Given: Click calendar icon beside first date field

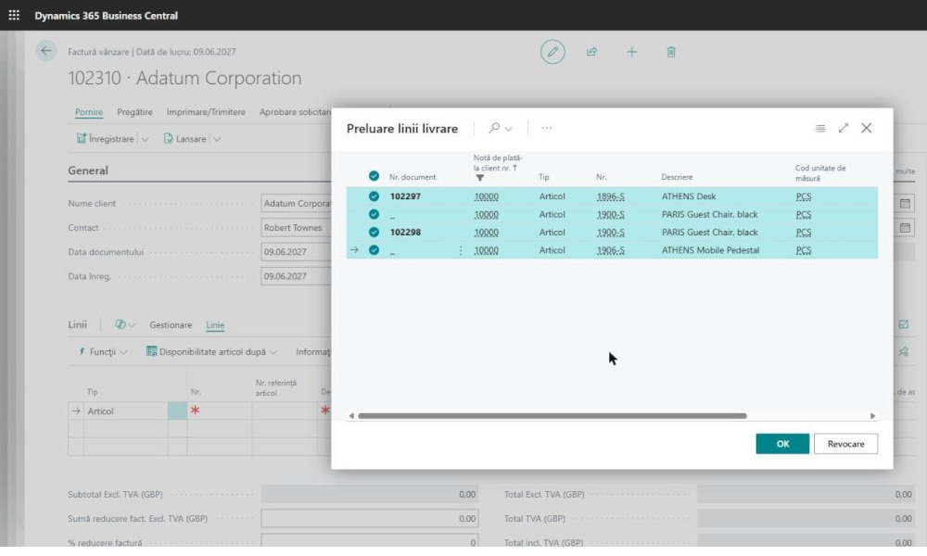Looking at the screenshot, I should click(905, 204).
